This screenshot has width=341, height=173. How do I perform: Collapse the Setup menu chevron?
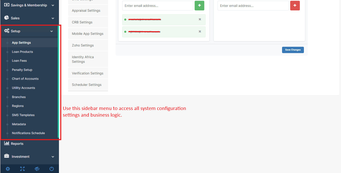point(52,31)
